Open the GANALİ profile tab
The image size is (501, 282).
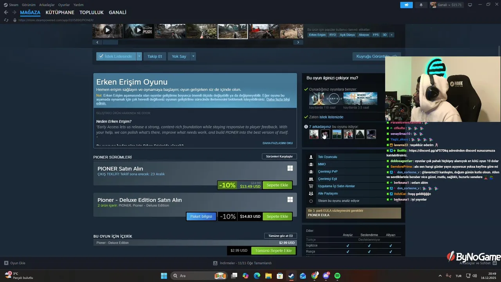(117, 13)
